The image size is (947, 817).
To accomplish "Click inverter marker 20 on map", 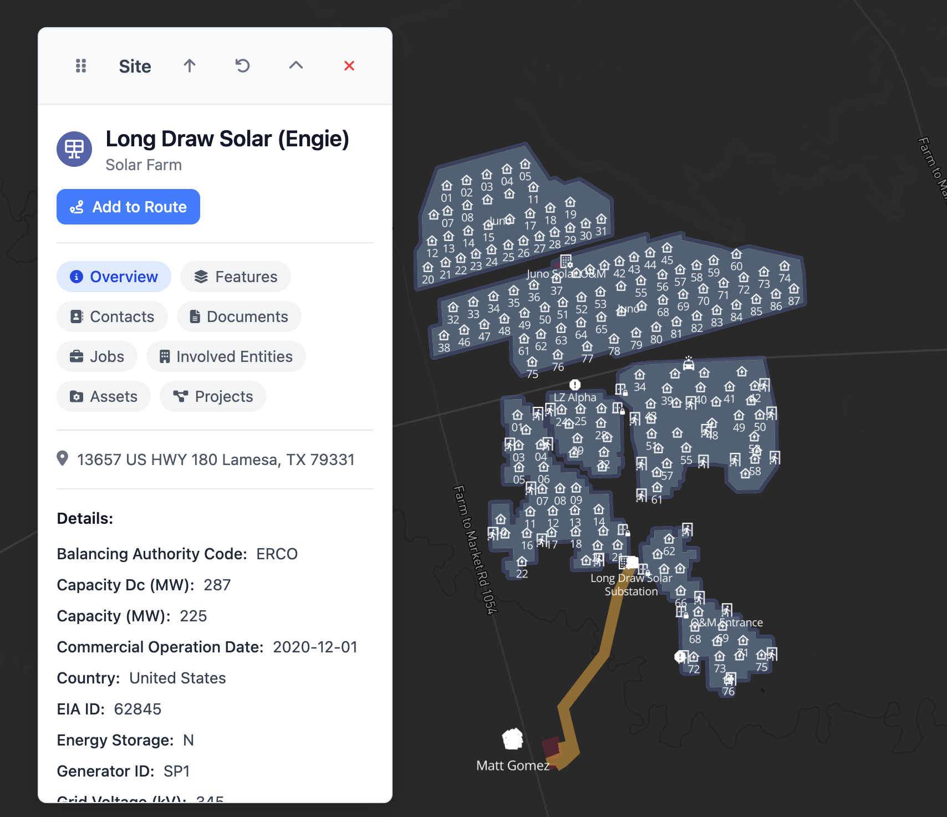I will (x=427, y=268).
